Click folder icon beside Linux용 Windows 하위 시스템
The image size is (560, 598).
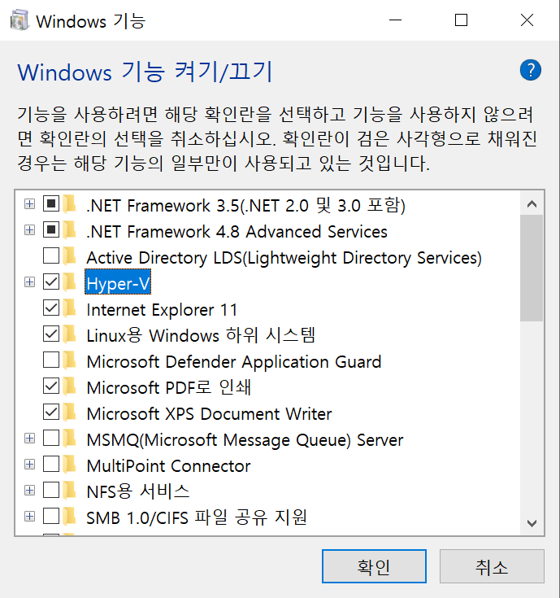(69, 334)
